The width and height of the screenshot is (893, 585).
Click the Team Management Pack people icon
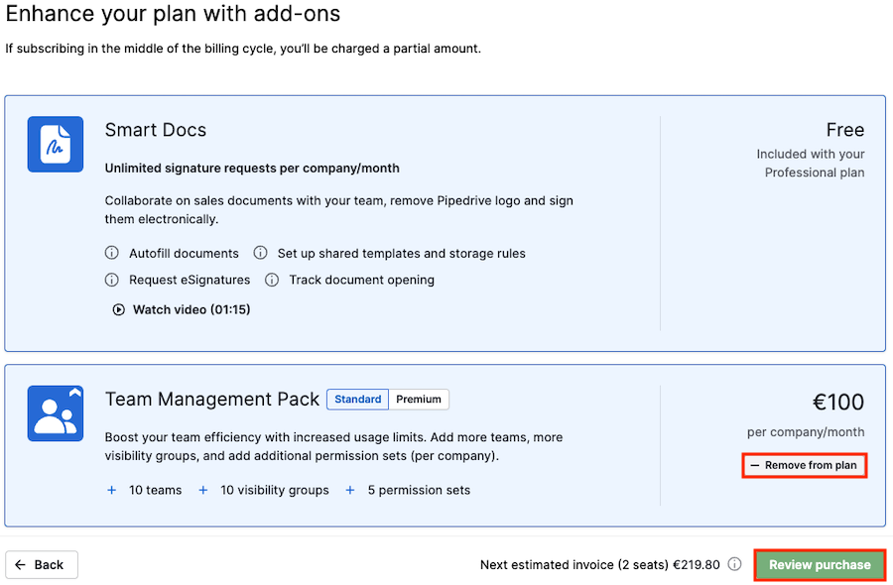(x=56, y=413)
